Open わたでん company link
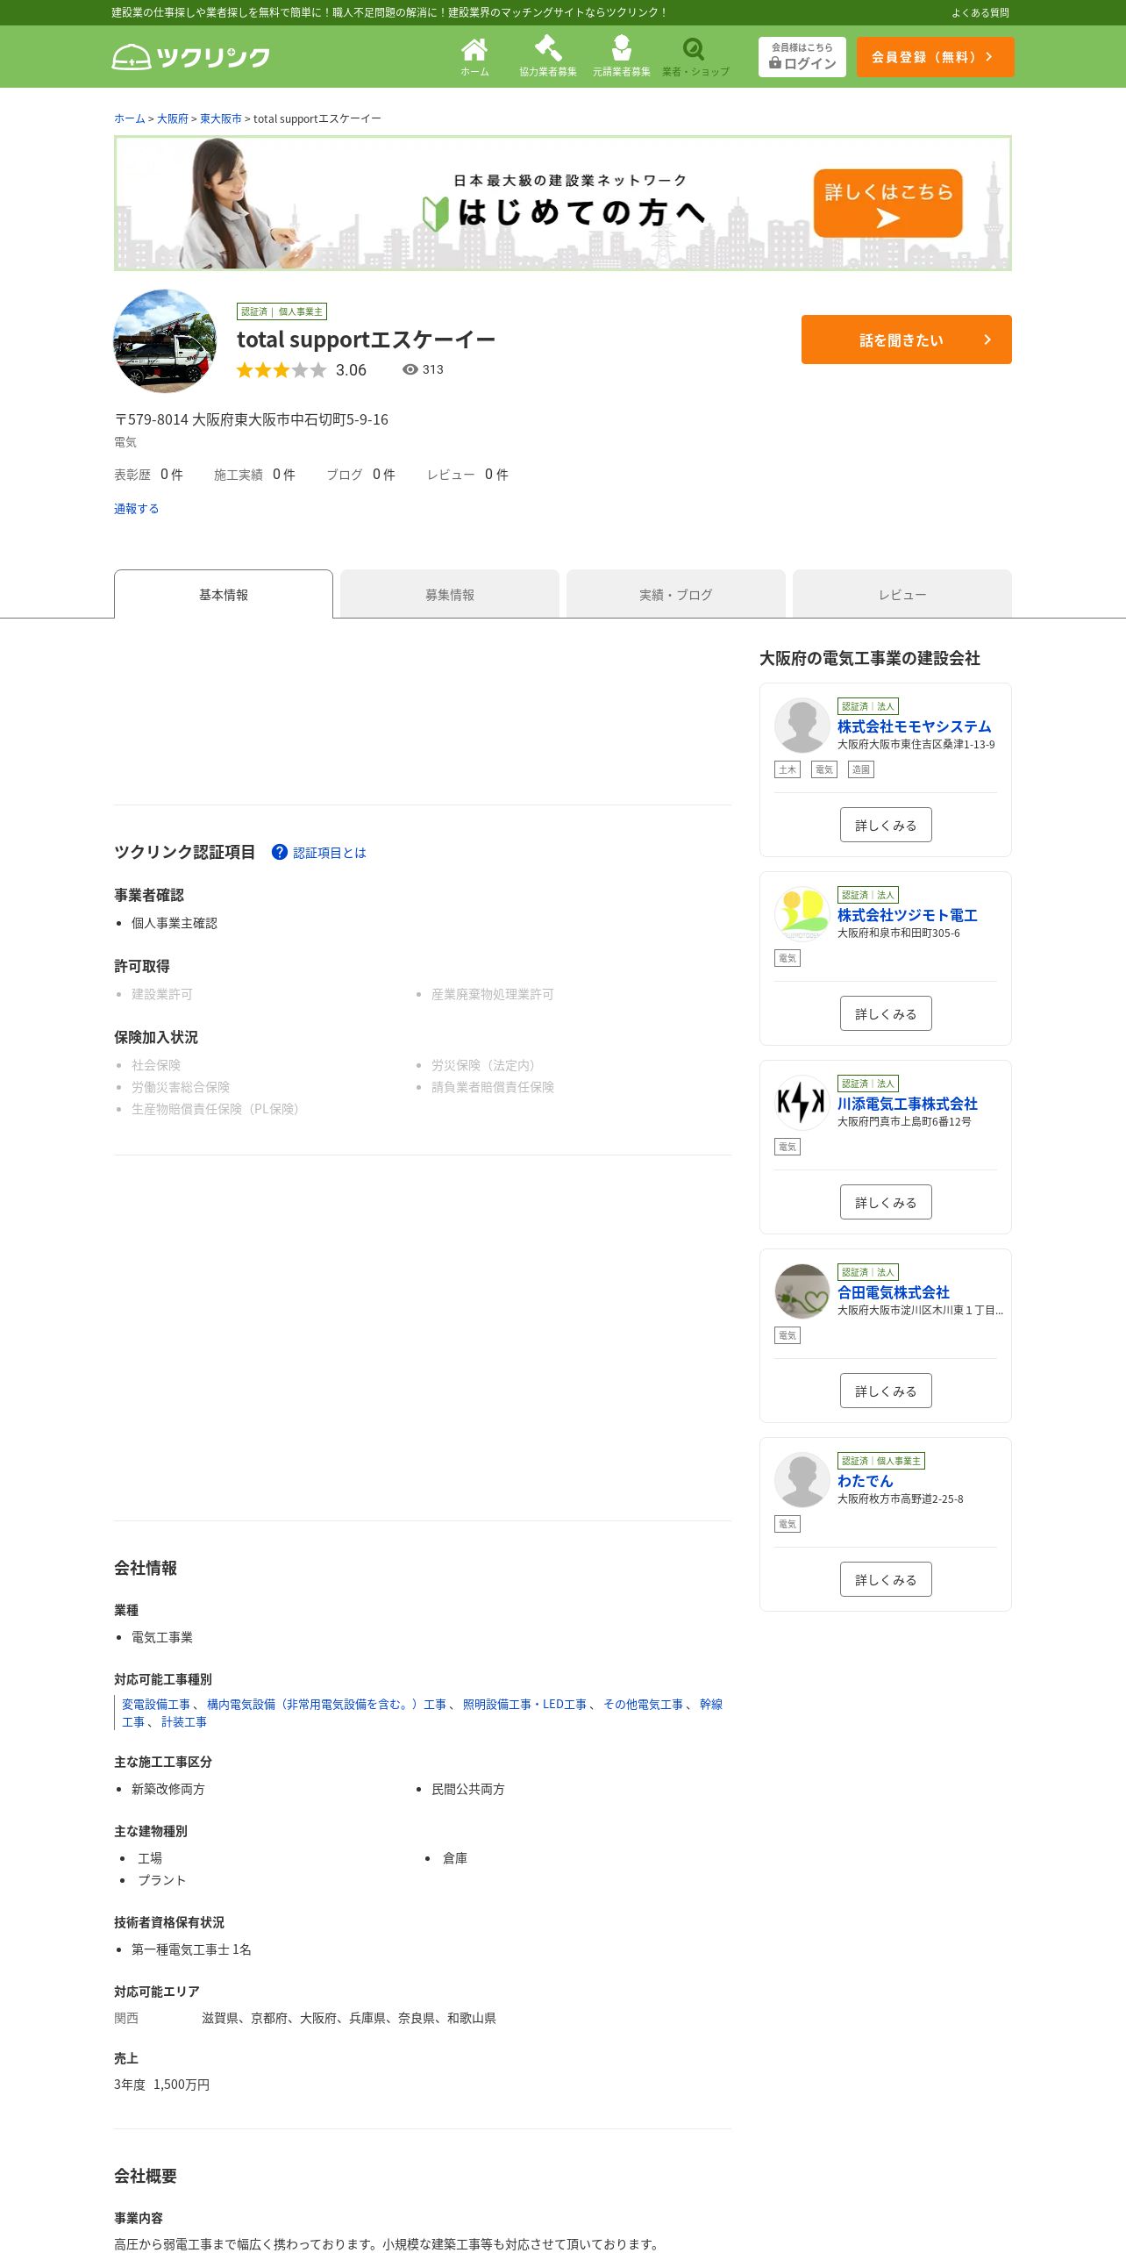Screen dimensions: 1126x2253 [x=865, y=1481]
